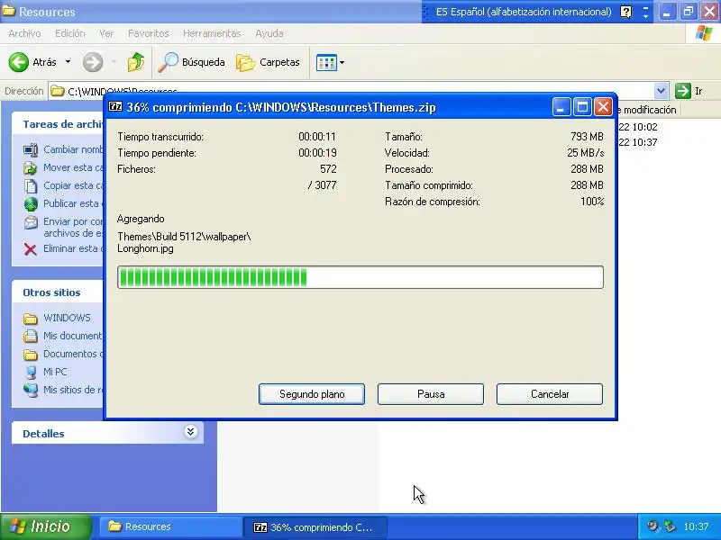Switch to 7-Zip comprimiendo taskbar button
The height and width of the screenshot is (540, 721).
click(x=315, y=527)
